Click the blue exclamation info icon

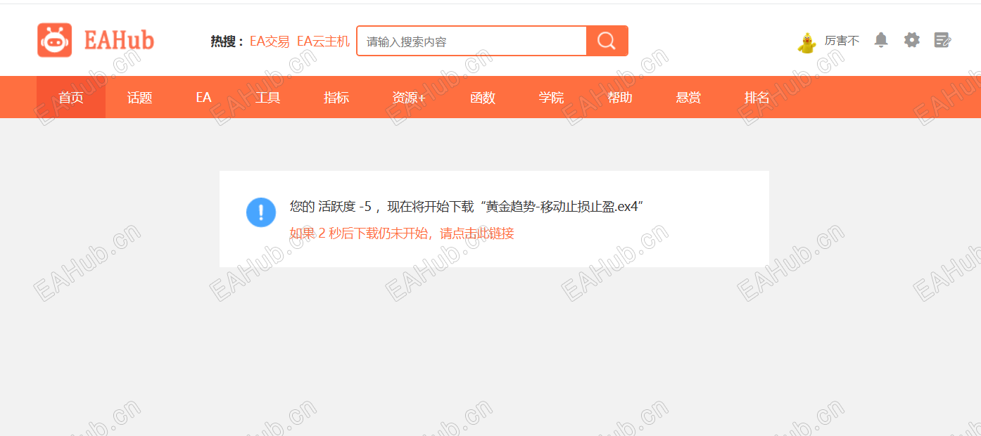[x=261, y=212]
